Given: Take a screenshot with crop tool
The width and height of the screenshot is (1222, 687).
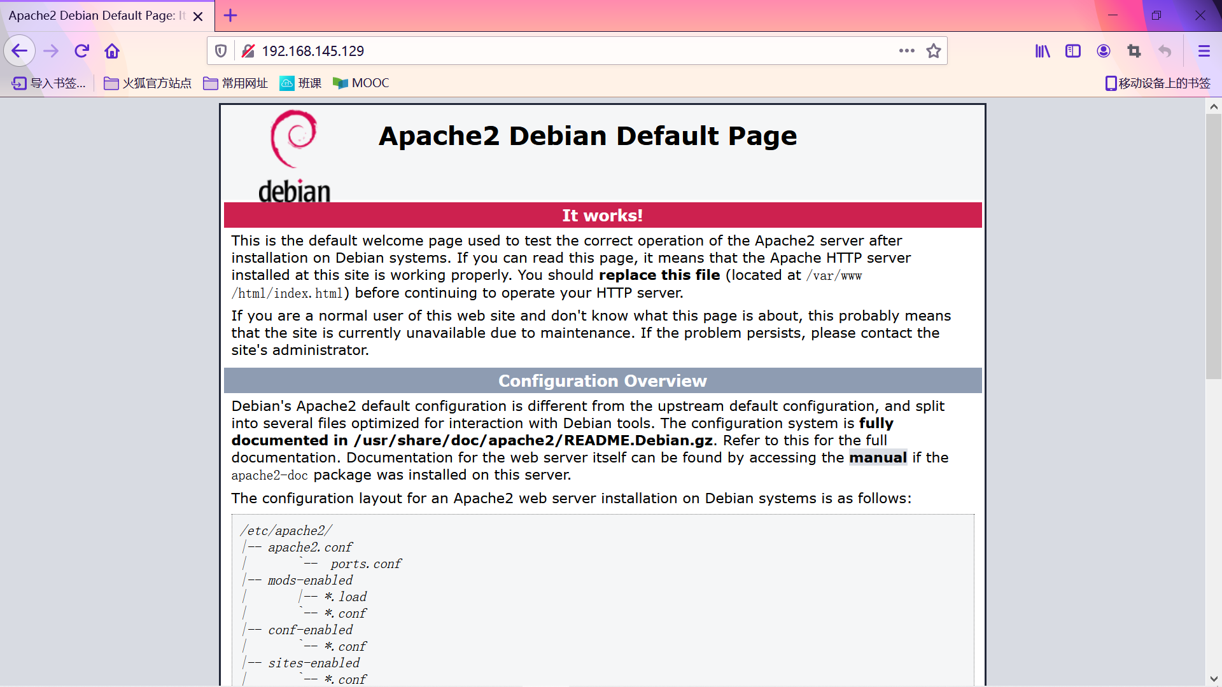Looking at the screenshot, I should tap(1134, 51).
